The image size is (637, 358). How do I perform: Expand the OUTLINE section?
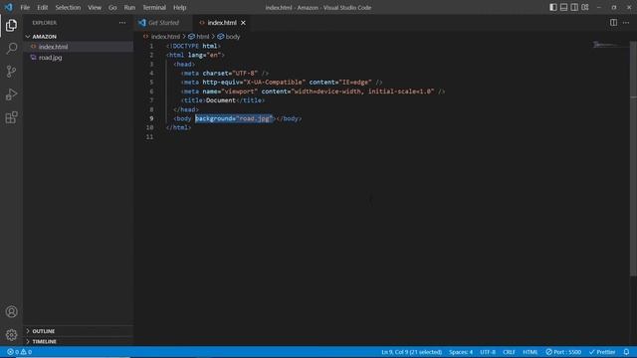click(44, 331)
